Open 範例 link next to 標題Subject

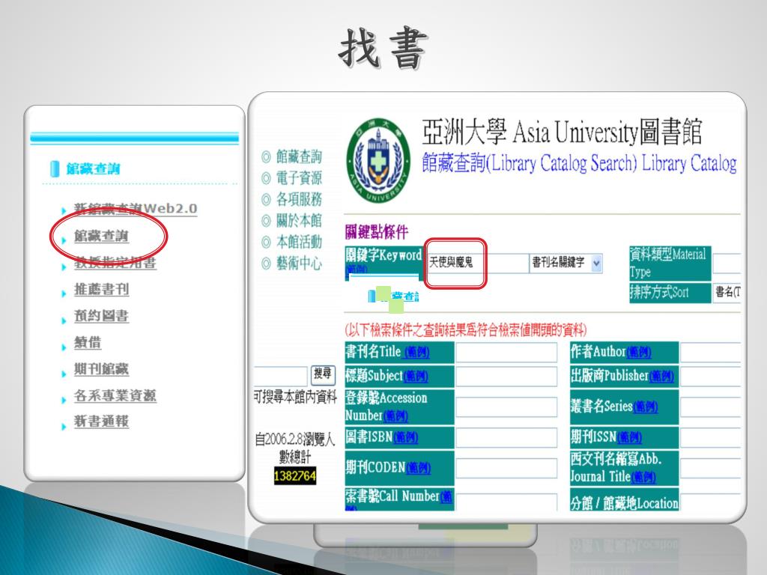(416, 377)
